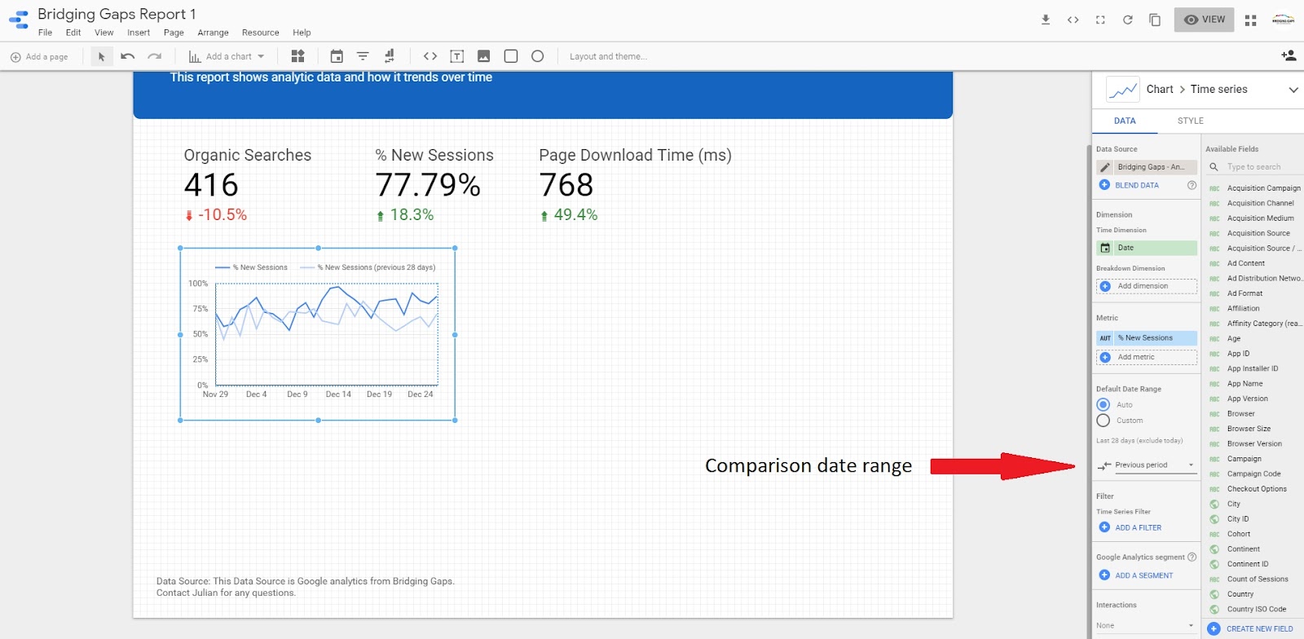The width and height of the screenshot is (1304, 639).
Task: Make a copy of this report
Action: point(1155,20)
